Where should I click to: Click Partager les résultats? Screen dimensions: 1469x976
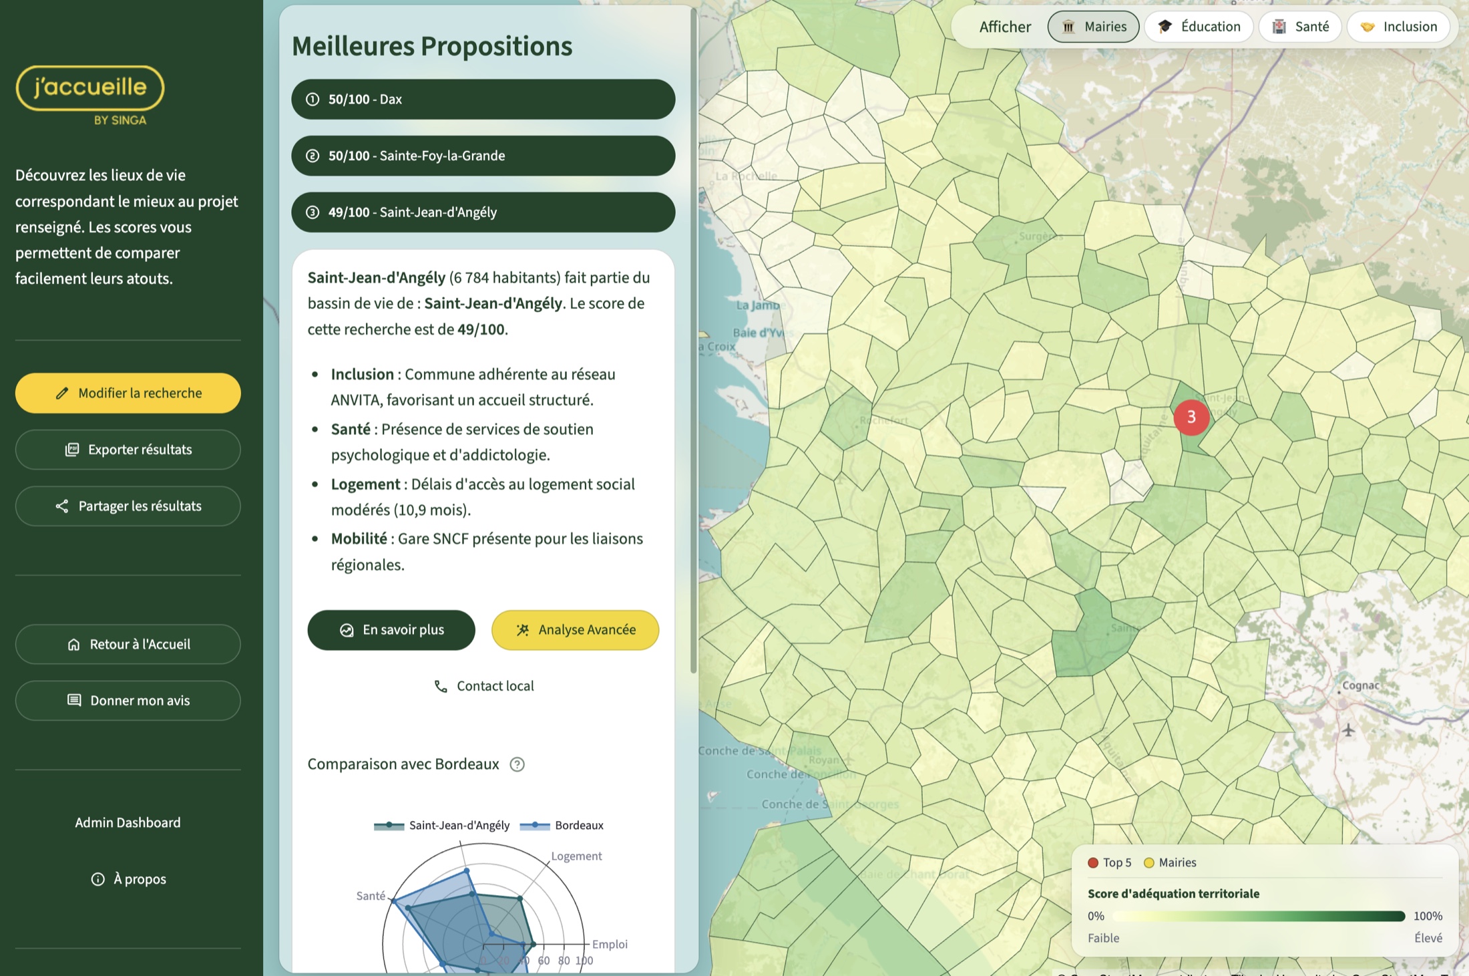point(128,506)
